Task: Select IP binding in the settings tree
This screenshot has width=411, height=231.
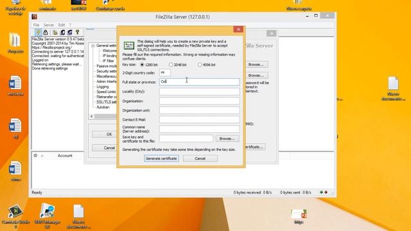Action: click(x=110, y=56)
